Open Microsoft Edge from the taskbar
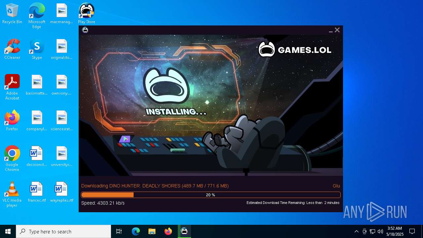 tap(136, 231)
